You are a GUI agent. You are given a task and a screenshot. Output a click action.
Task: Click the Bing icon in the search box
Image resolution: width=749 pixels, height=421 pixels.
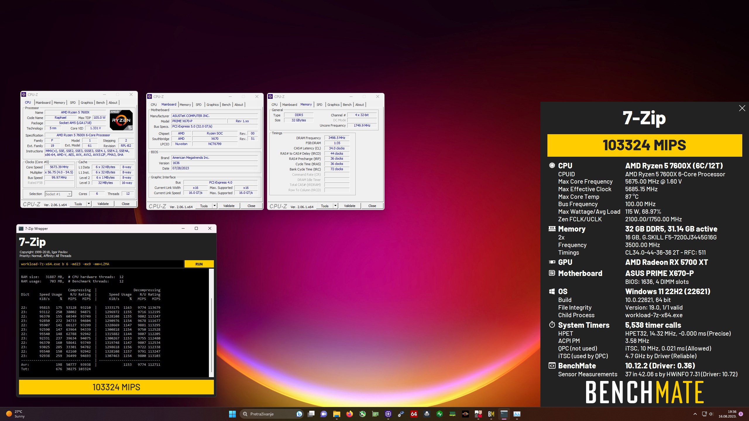[299, 414]
